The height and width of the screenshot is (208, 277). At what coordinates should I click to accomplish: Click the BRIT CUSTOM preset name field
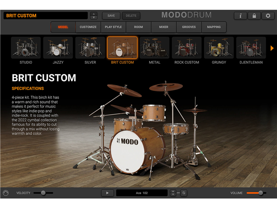click(45, 16)
